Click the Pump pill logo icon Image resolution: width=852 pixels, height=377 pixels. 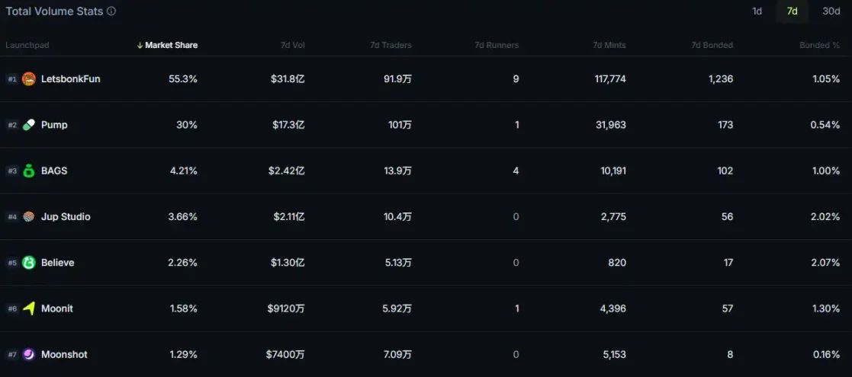point(29,125)
